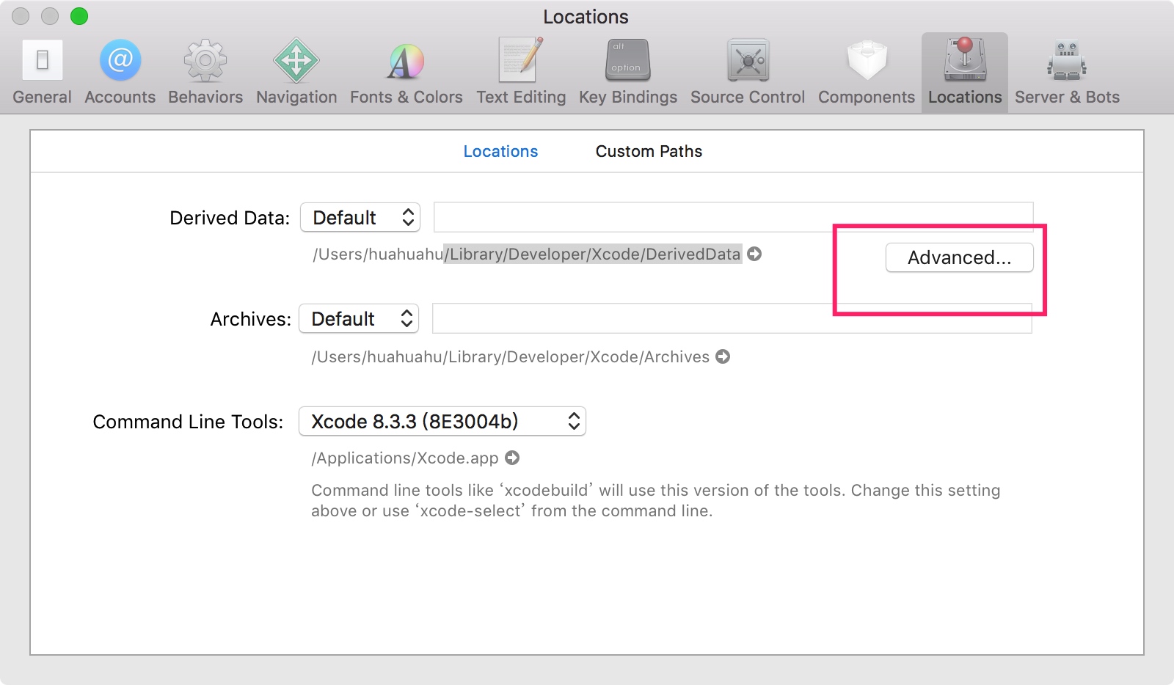Image resolution: width=1174 pixels, height=685 pixels.
Task: Open the Derived Data Default dropdown
Action: pyautogui.click(x=360, y=217)
